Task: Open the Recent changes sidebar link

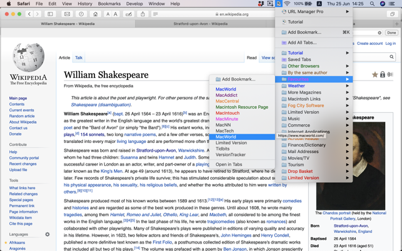Action: point(23,164)
